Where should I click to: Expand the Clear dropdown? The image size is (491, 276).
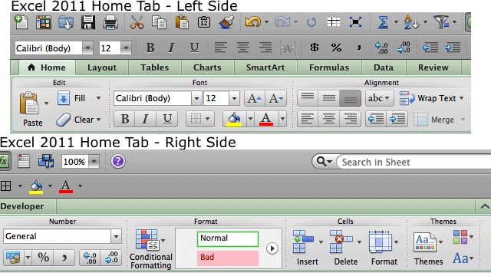pyautogui.click(x=99, y=120)
